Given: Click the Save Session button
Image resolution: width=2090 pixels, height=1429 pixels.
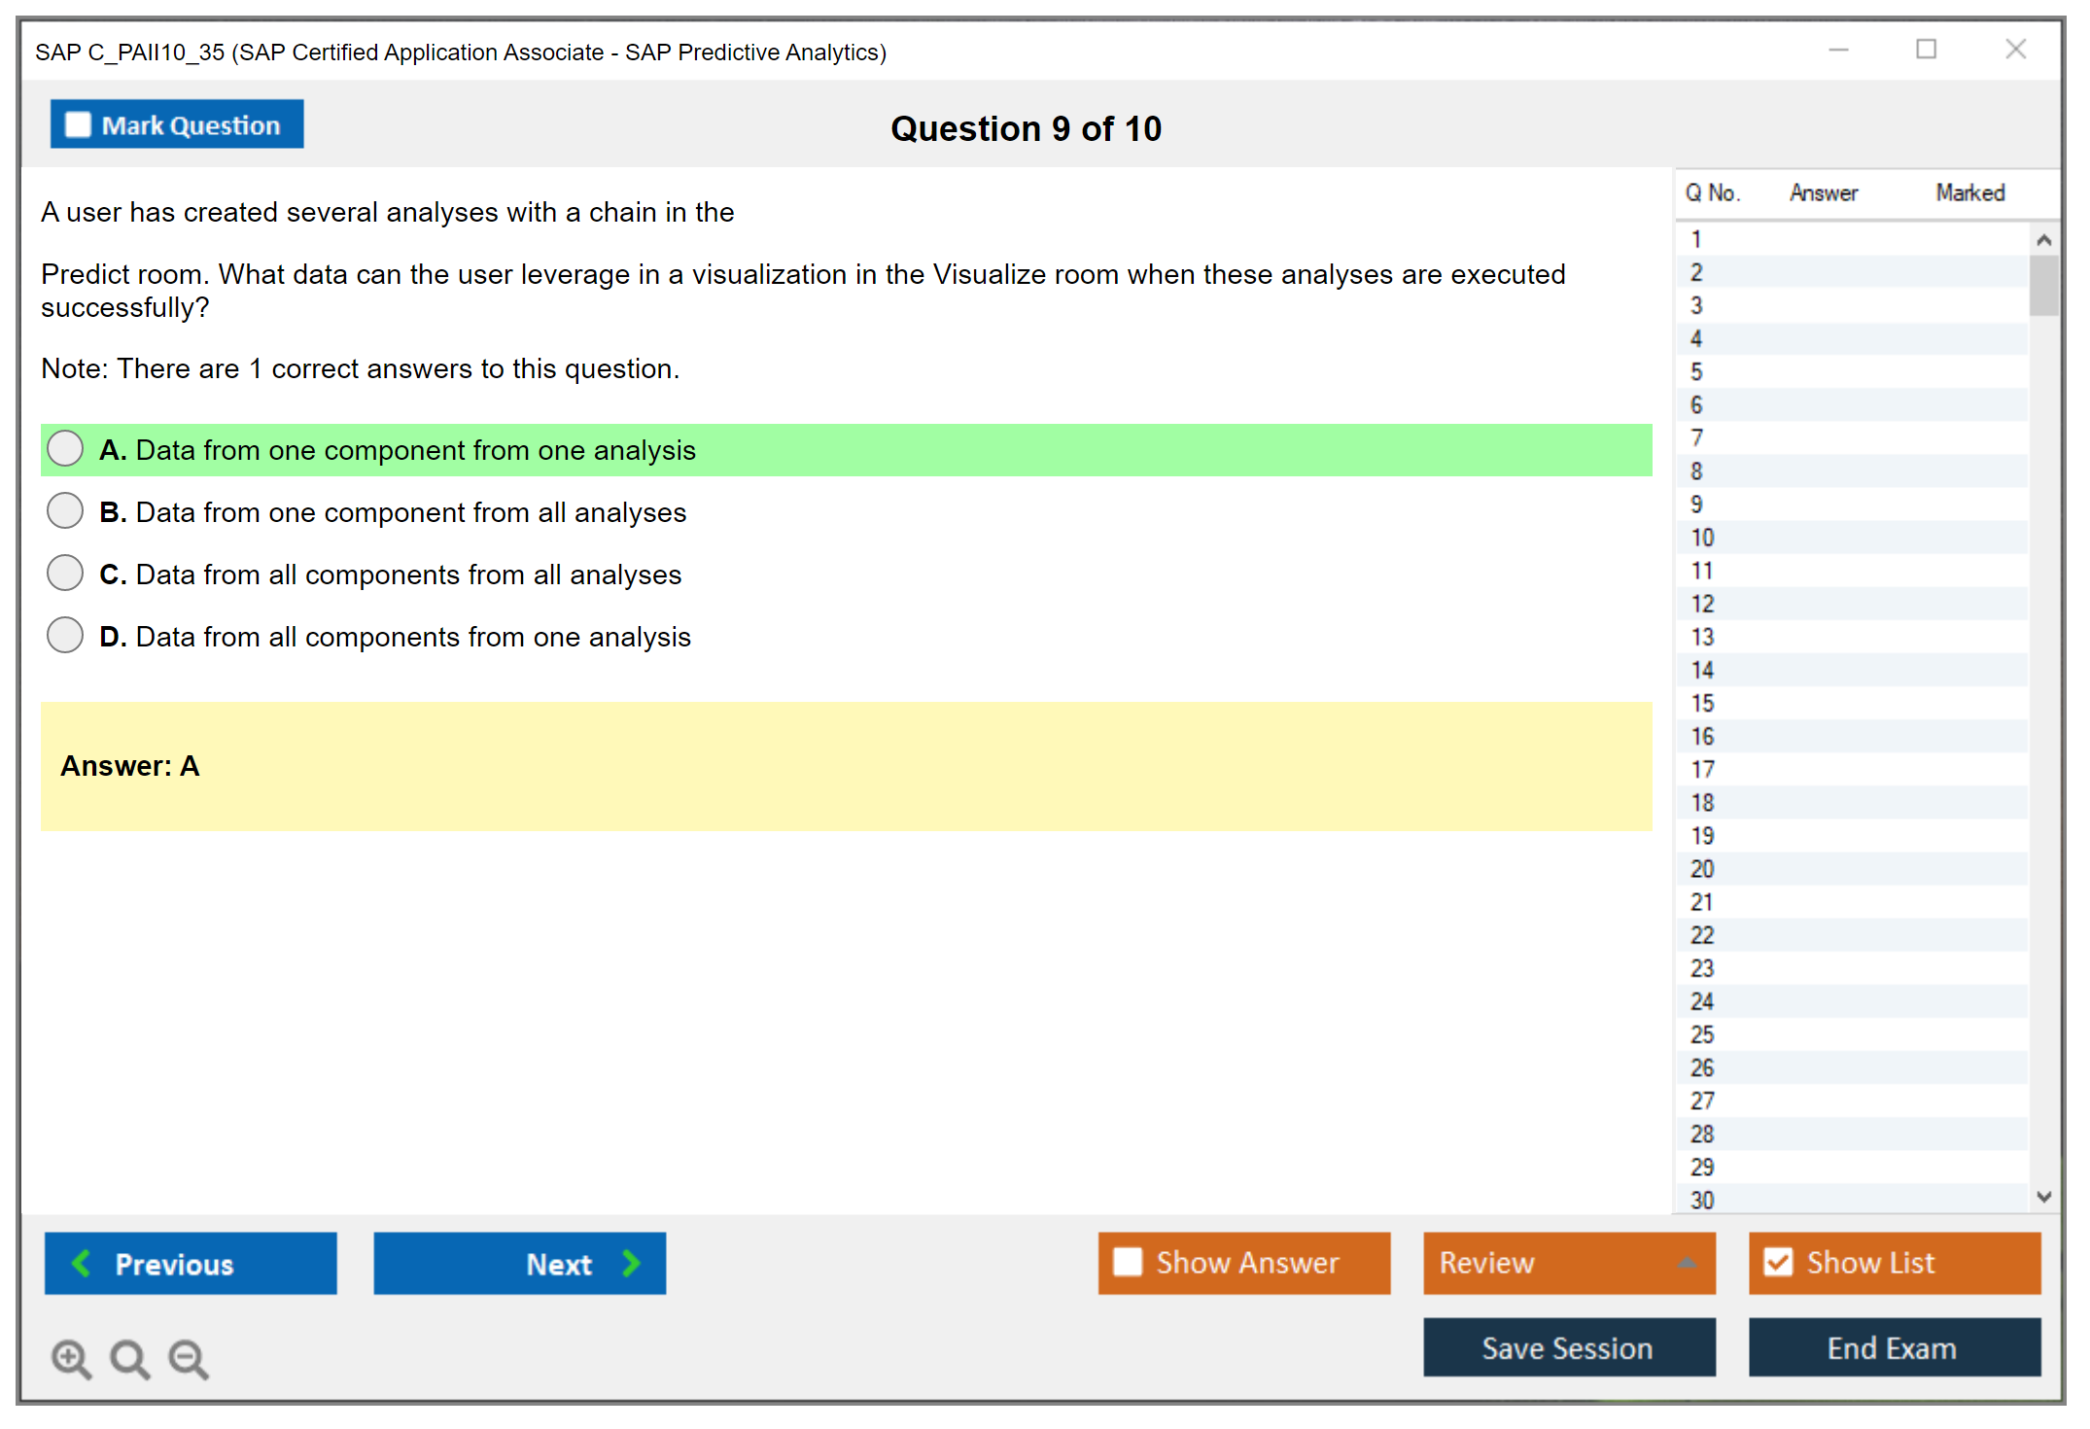Looking at the screenshot, I should 1568,1347.
